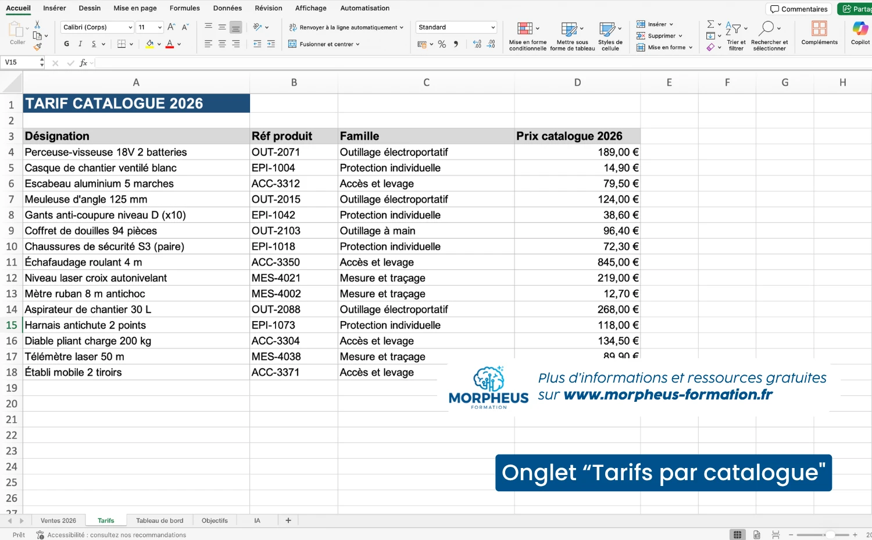Center text horizontally

222,44
